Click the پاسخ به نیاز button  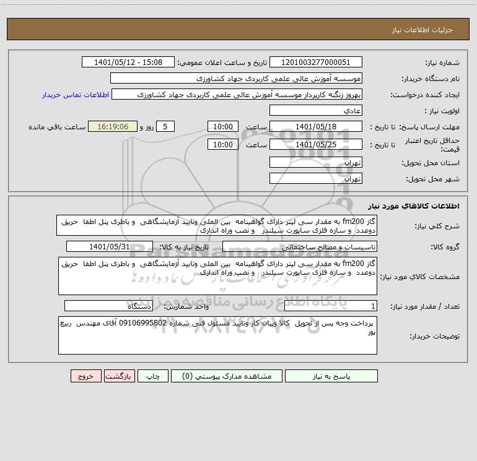point(331,376)
